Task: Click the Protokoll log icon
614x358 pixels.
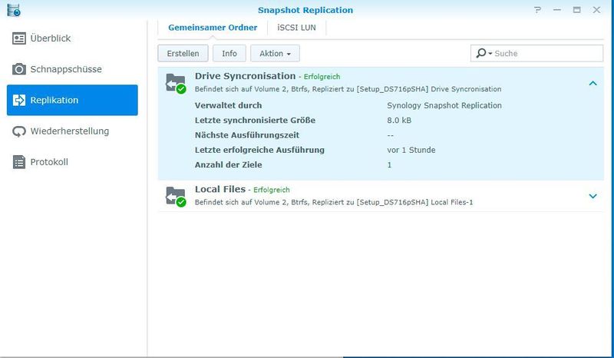Action: click(x=18, y=162)
